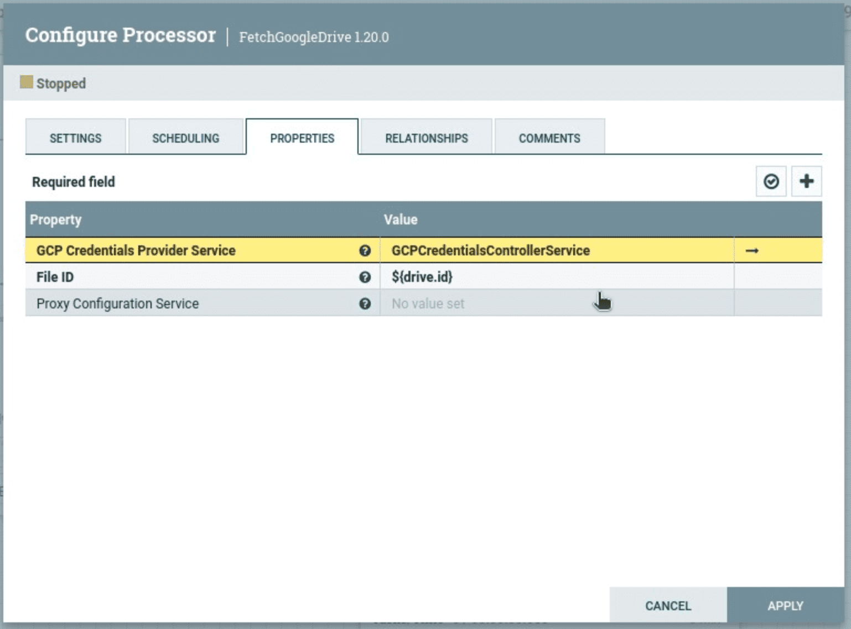Viewport: 851px width, 629px height.
Task: Add a new property with plus icon
Action: [806, 181]
